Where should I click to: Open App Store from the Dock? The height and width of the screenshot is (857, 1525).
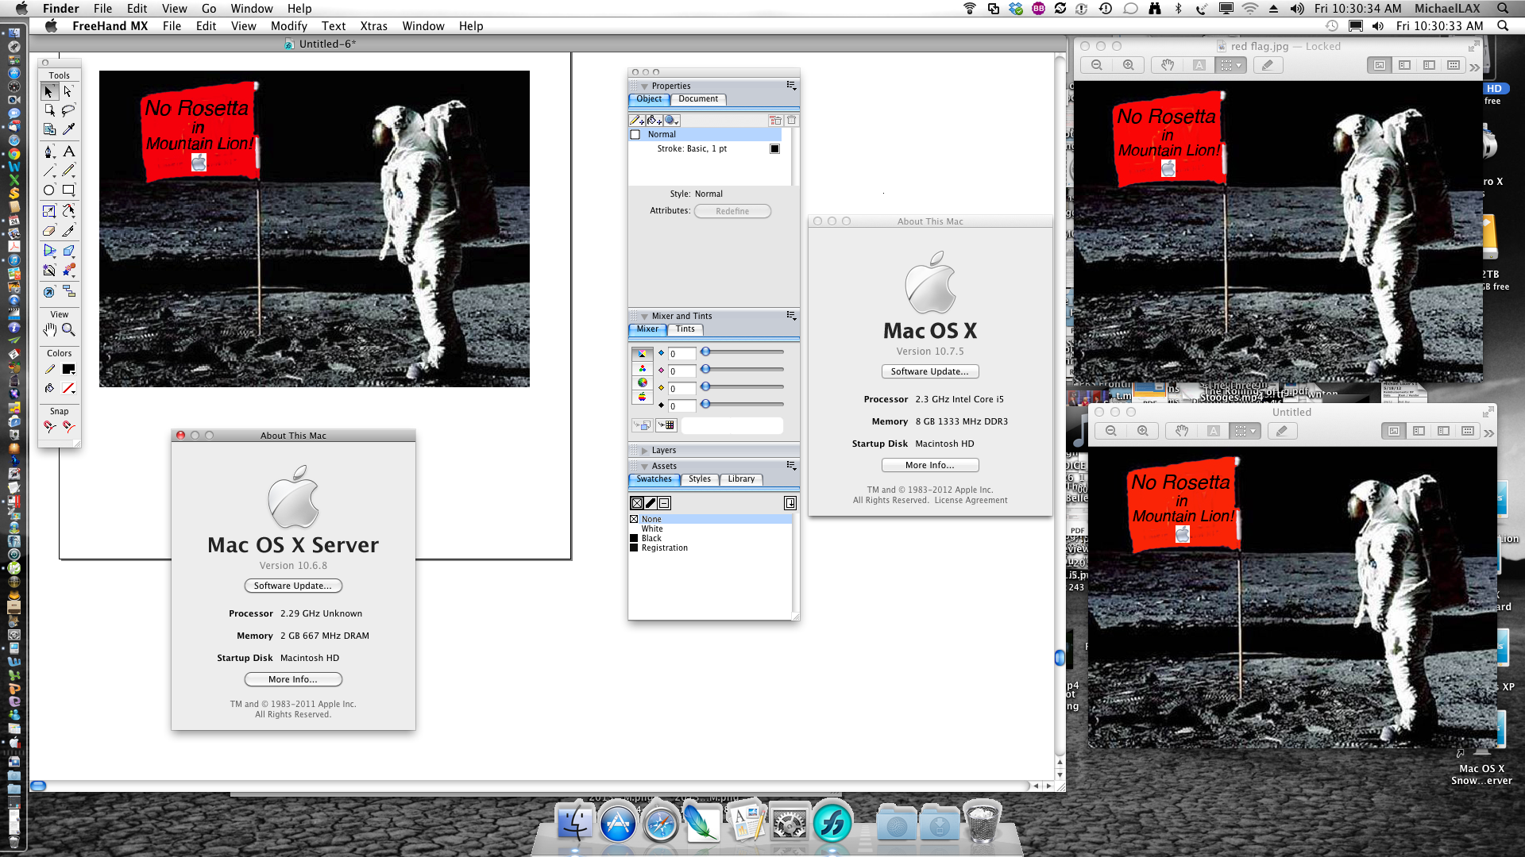click(618, 824)
